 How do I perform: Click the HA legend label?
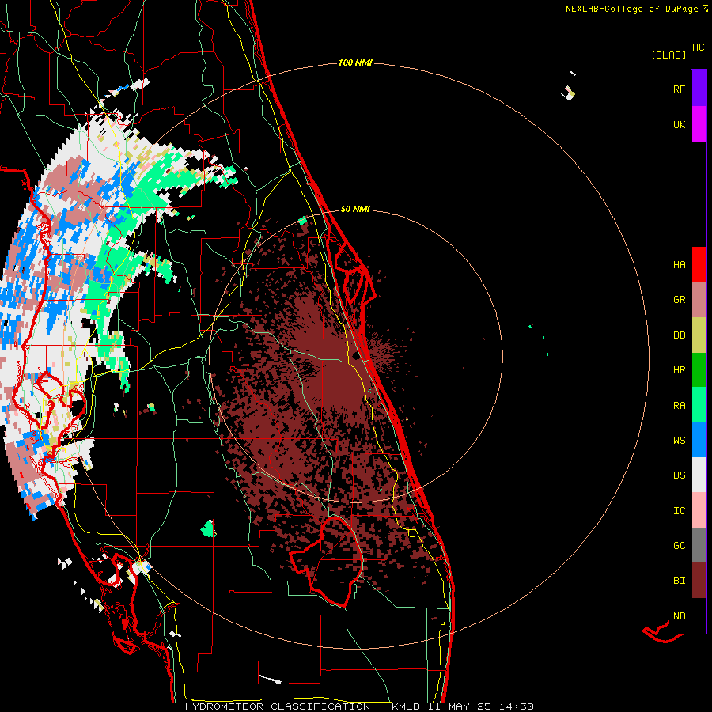[679, 264]
